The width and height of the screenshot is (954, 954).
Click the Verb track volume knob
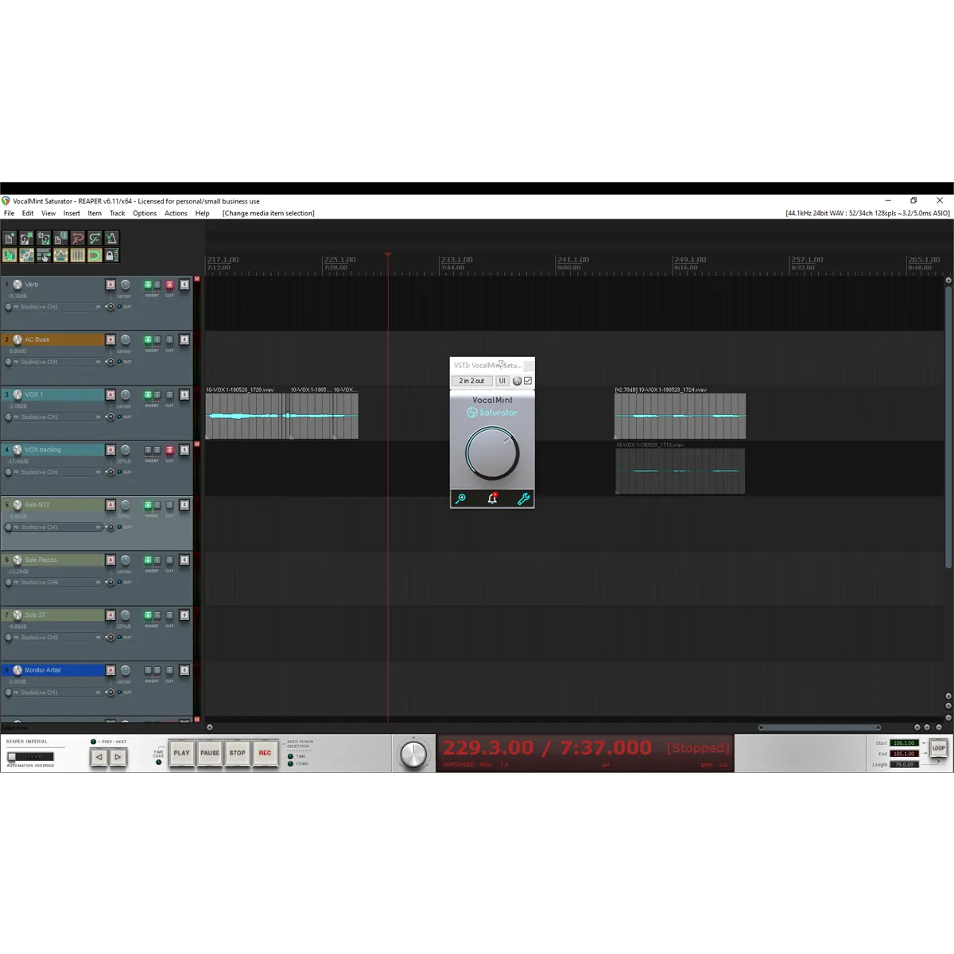point(17,285)
